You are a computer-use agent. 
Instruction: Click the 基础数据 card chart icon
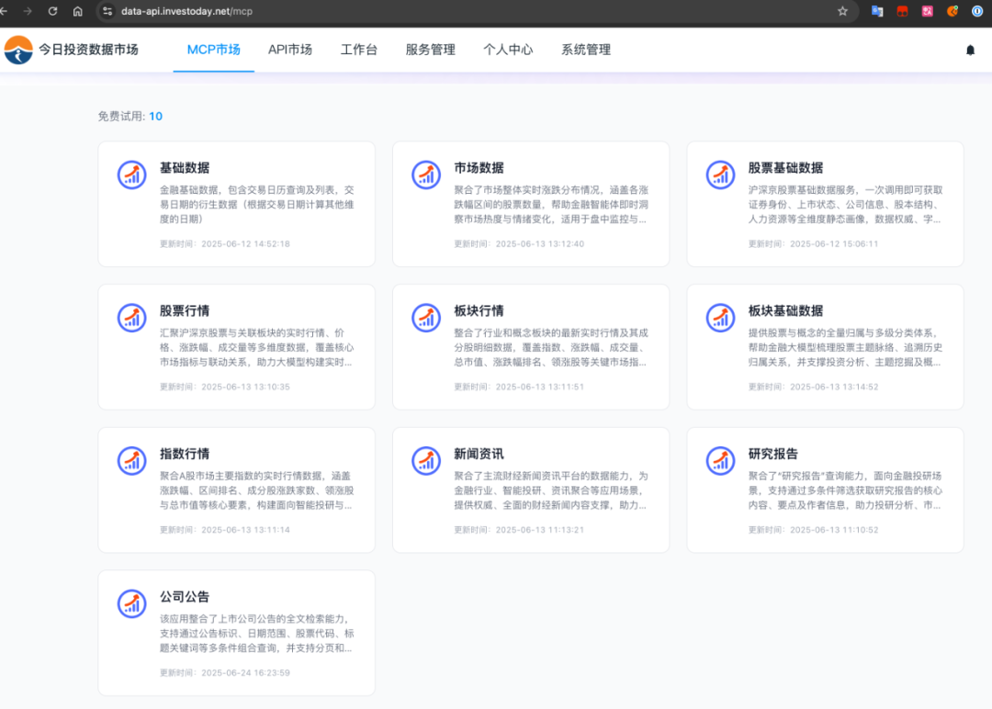(x=131, y=174)
